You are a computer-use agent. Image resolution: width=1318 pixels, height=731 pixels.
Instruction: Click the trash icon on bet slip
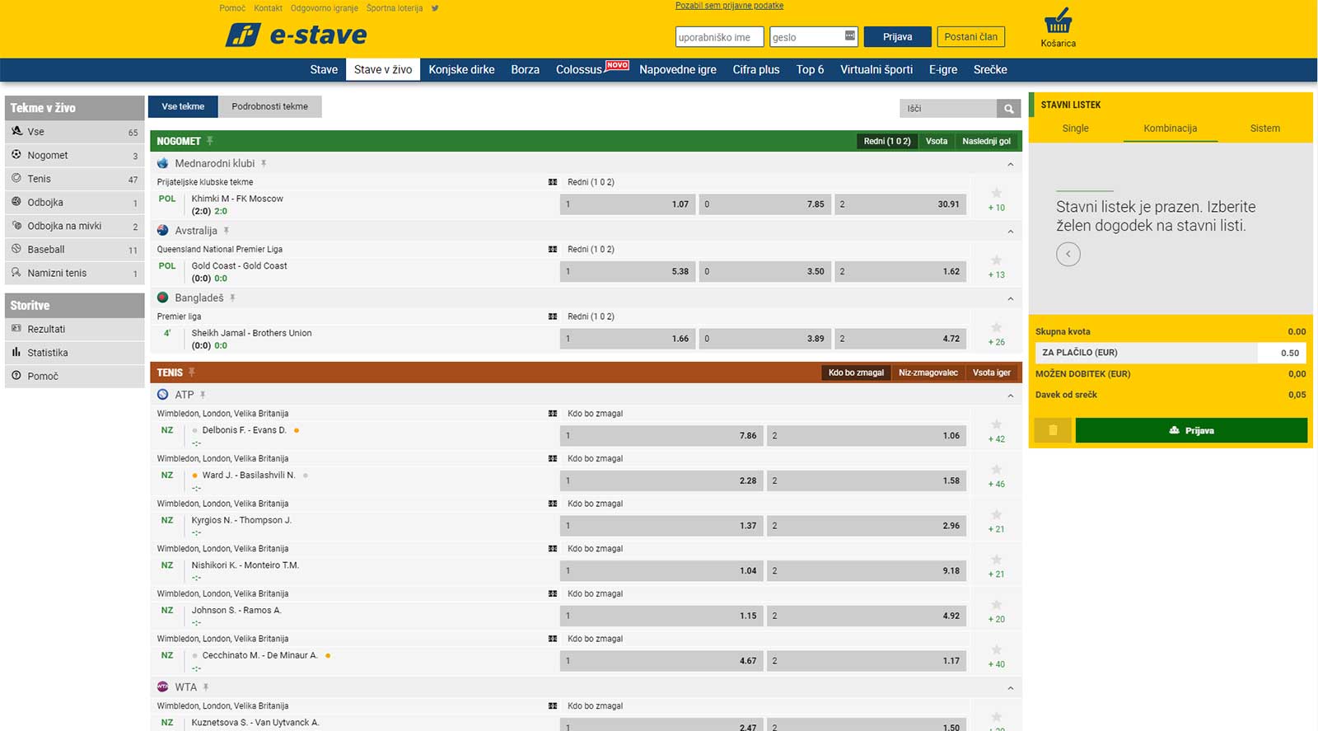coord(1053,430)
